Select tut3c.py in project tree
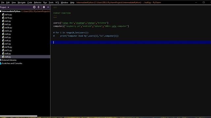 [8, 31]
